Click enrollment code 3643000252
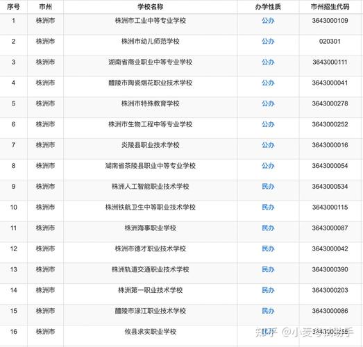363x347 pixels. point(330,124)
